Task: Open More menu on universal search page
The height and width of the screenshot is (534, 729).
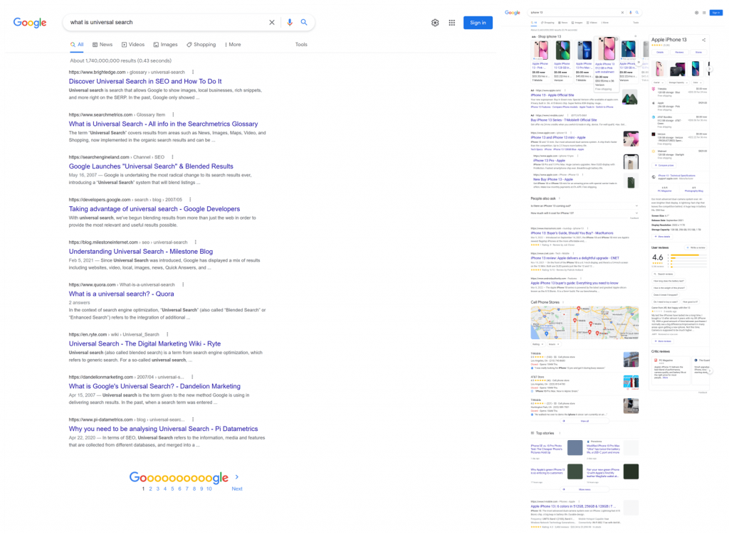Action: [x=233, y=45]
